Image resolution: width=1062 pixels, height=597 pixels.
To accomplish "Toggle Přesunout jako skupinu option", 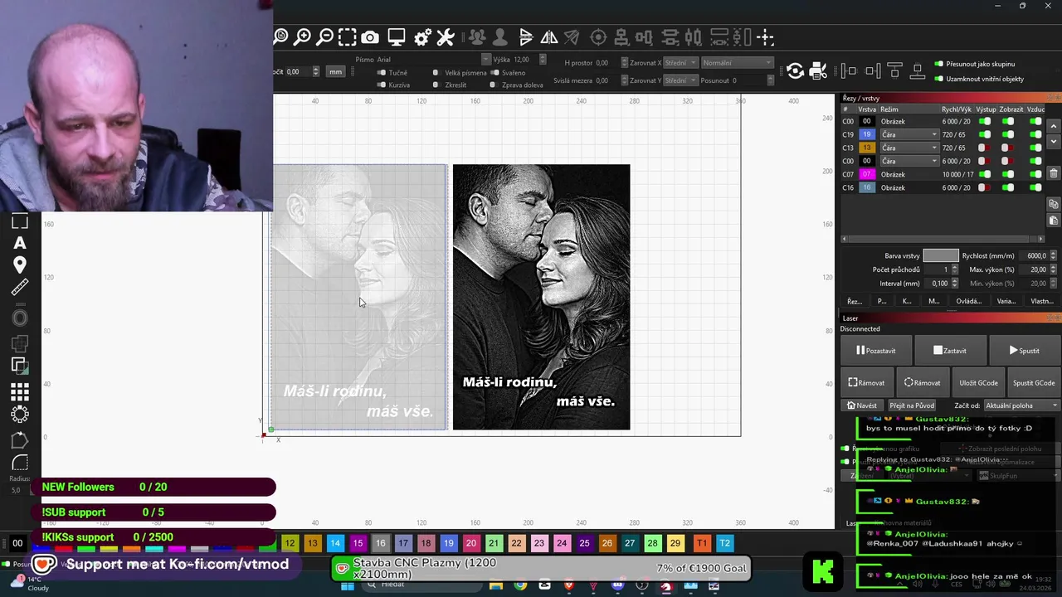I will coord(939,64).
